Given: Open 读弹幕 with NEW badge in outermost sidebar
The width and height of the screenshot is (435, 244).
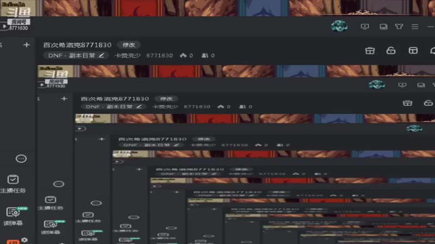Looking at the screenshot, I should 15,216.
